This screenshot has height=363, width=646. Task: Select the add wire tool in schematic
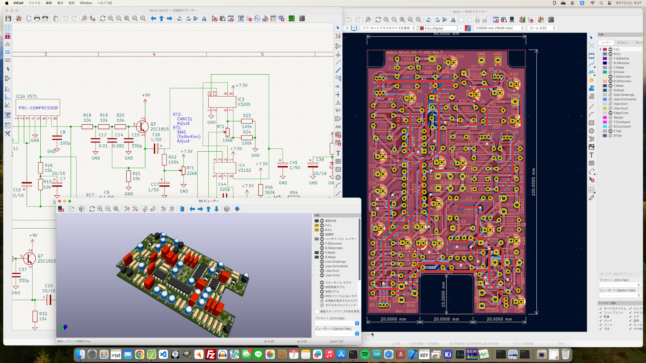[338, 62]
